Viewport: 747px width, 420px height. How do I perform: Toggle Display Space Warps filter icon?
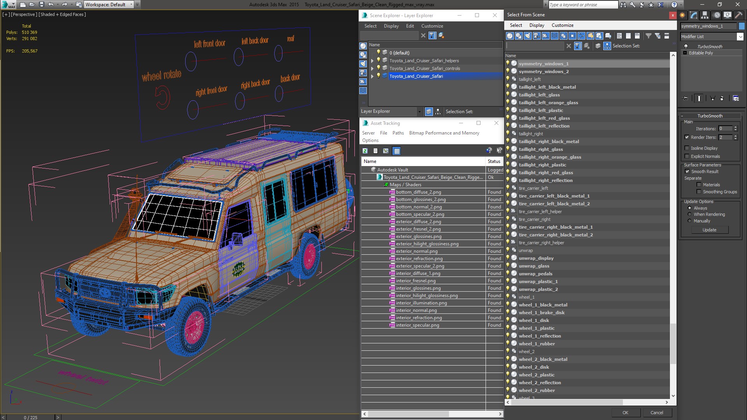(554, 36)
